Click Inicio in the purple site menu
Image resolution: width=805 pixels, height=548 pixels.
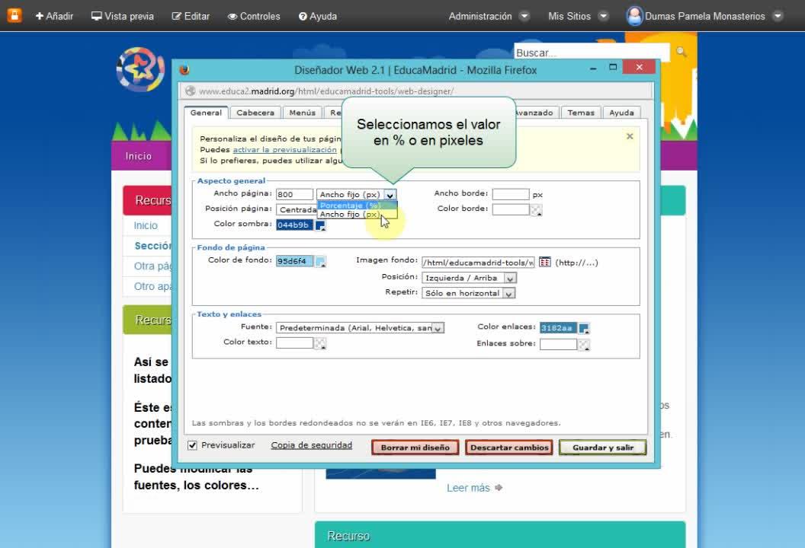(x=139, y=156)
